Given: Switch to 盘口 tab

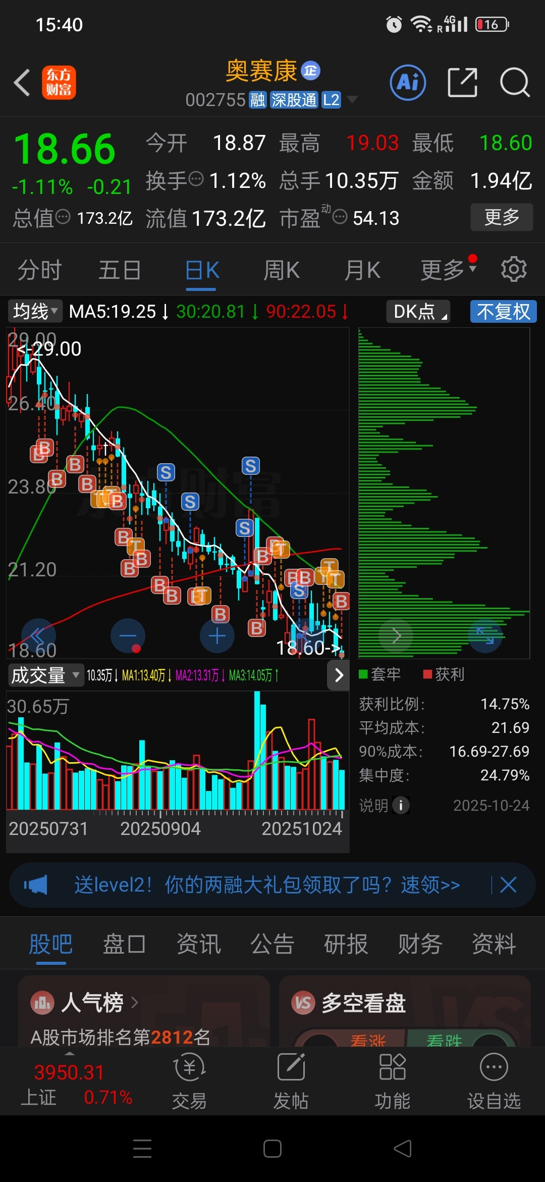Looking at the screenshot, I should tap(124, 944).
